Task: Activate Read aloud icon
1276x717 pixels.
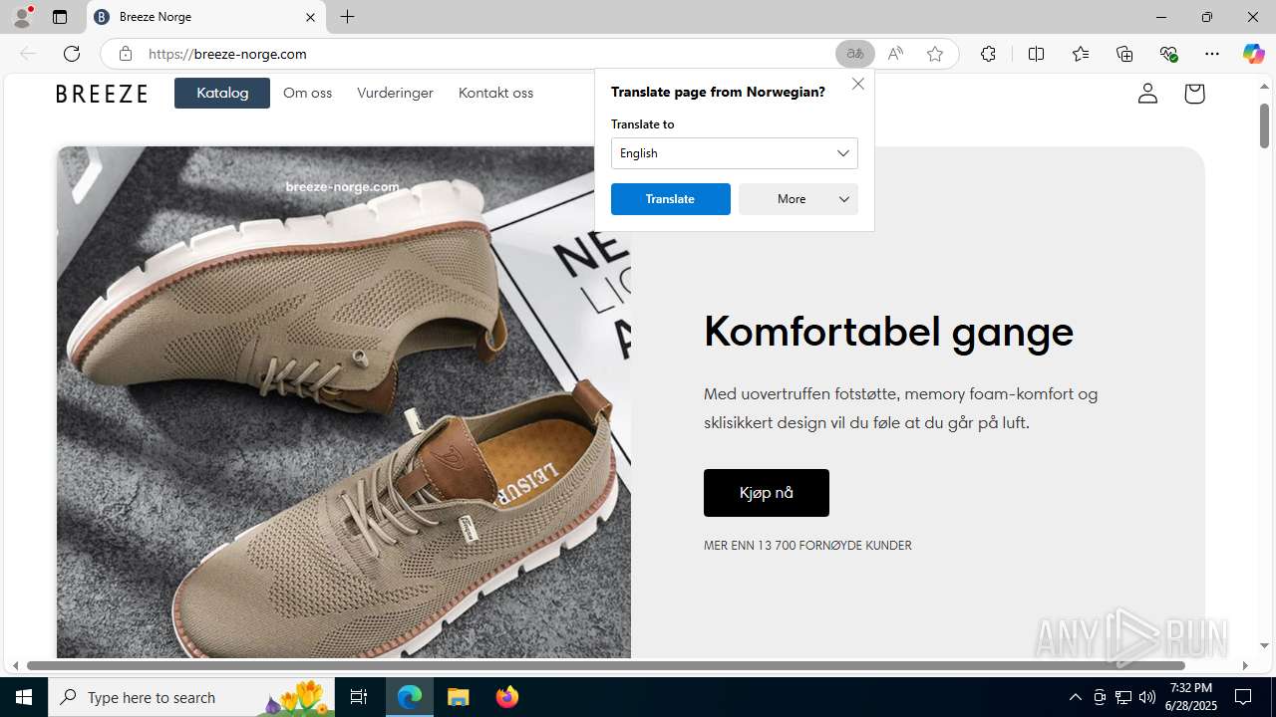Action: [x=895, y=54]
